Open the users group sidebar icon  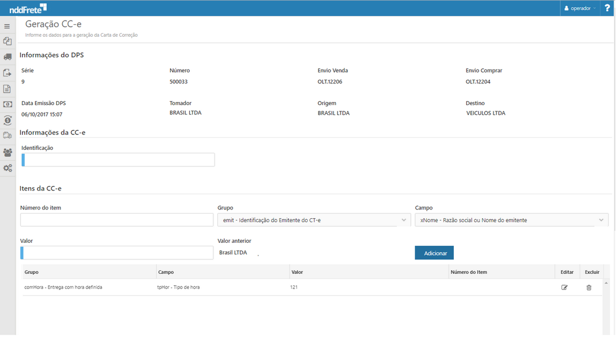(7, 152)
